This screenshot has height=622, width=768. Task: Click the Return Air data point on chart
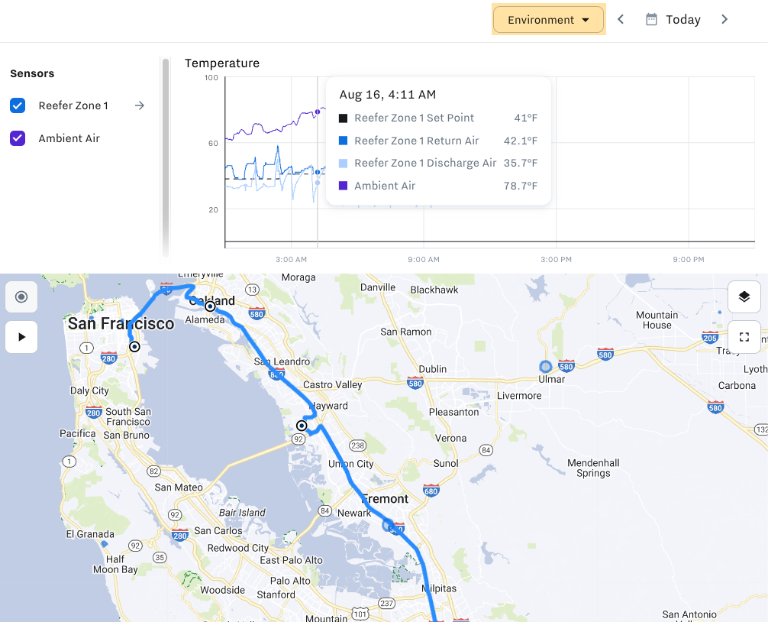[x=318, y=172]
